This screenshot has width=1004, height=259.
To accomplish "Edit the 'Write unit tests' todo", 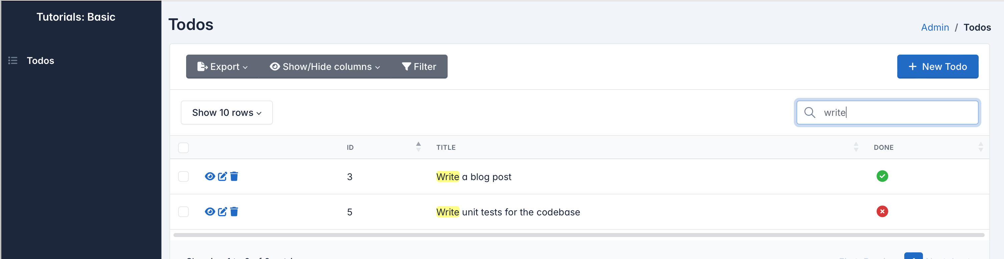I will point(222,211).
